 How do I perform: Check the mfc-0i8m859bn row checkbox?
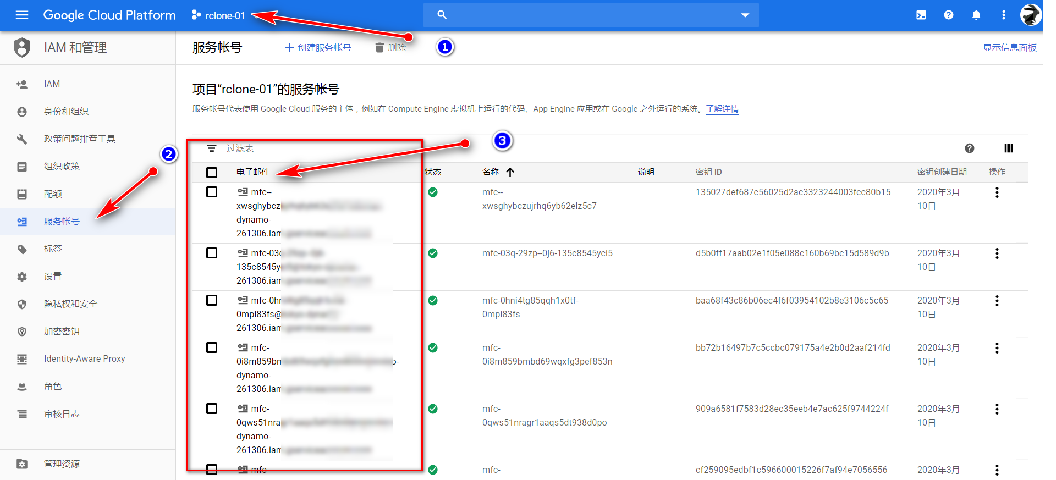pos(212,347)
